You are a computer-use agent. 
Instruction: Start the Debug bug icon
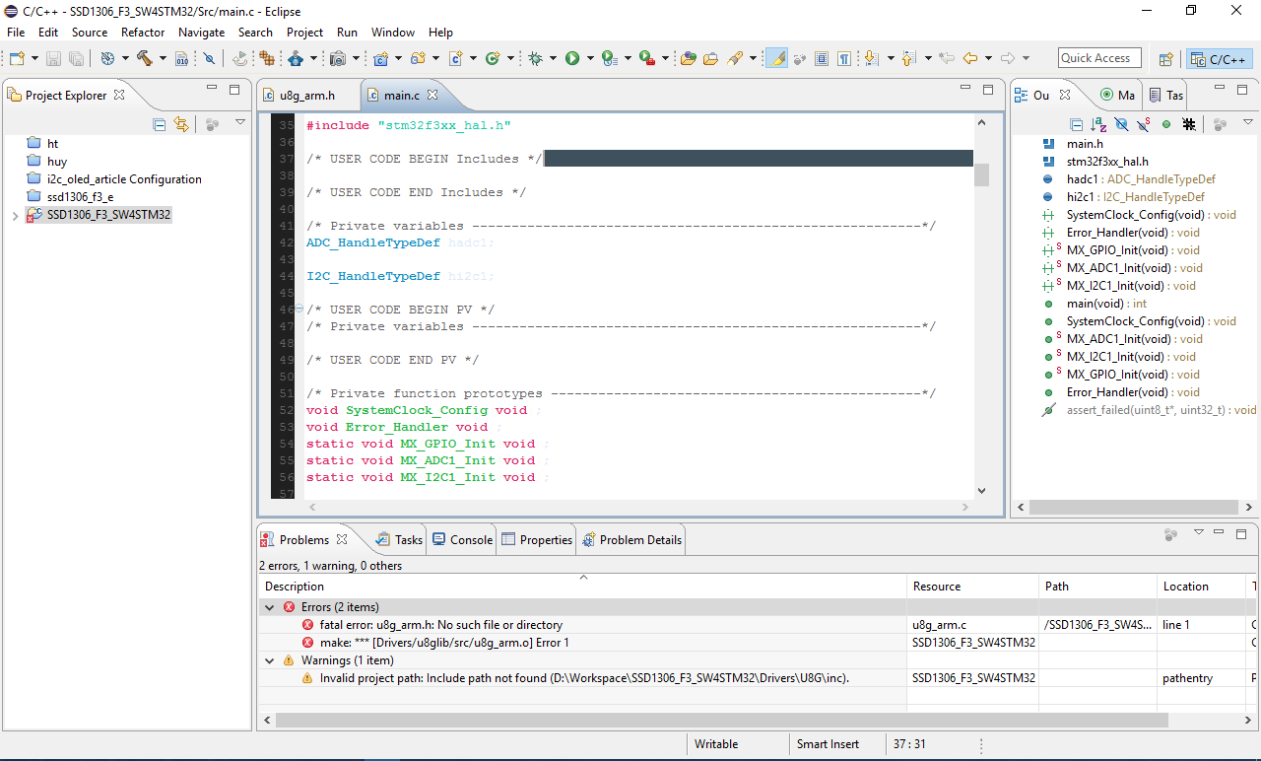[x=535, y=59]
